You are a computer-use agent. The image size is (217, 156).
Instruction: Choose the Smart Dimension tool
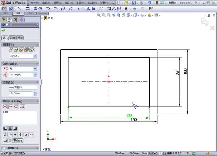click(12, 8)
